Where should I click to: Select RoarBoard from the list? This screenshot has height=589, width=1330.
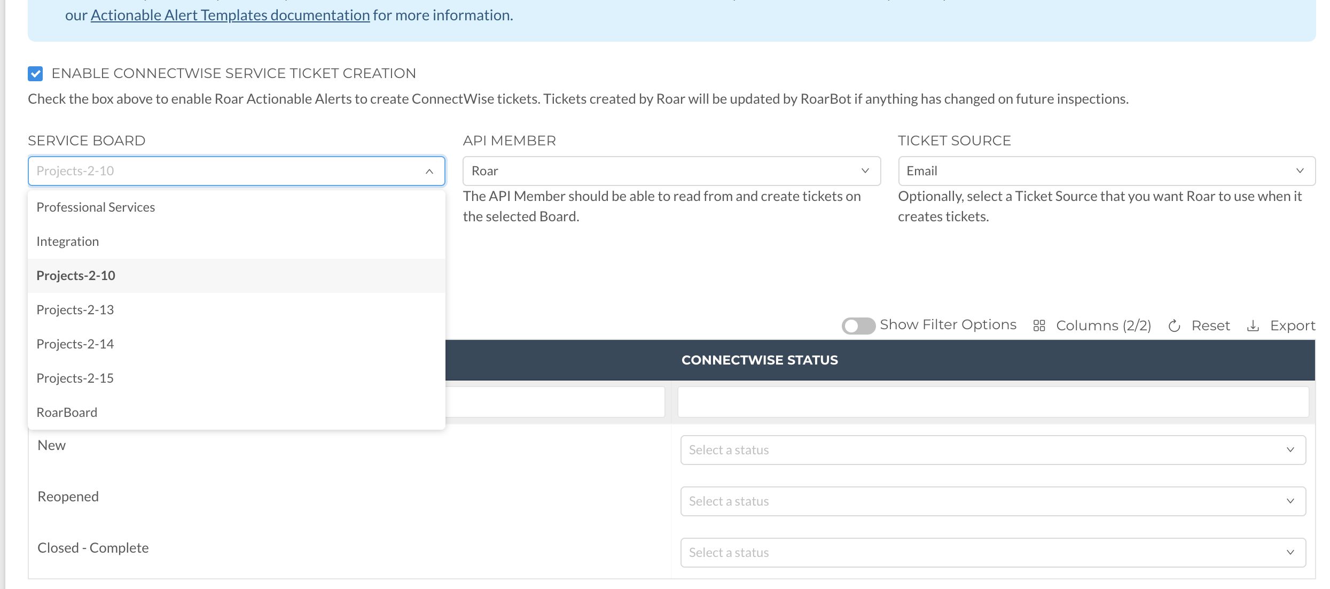(67, 413)
